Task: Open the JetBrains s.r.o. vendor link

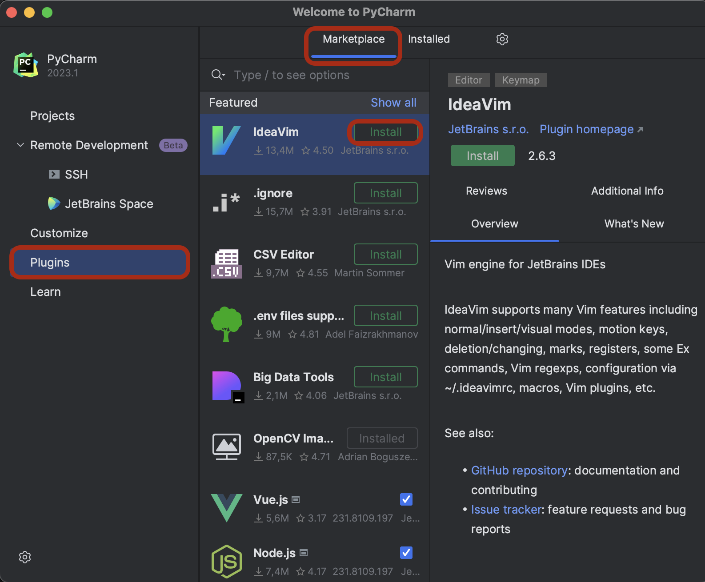Action: point(488,129)
